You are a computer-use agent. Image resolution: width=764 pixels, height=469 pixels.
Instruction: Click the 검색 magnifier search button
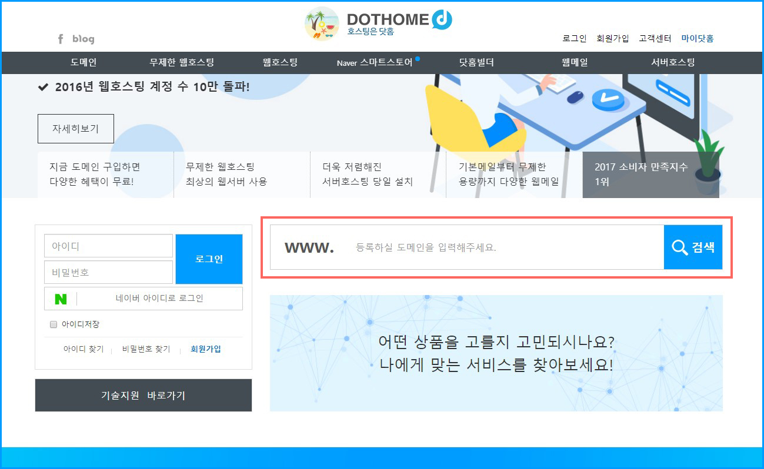coord(693,247)
